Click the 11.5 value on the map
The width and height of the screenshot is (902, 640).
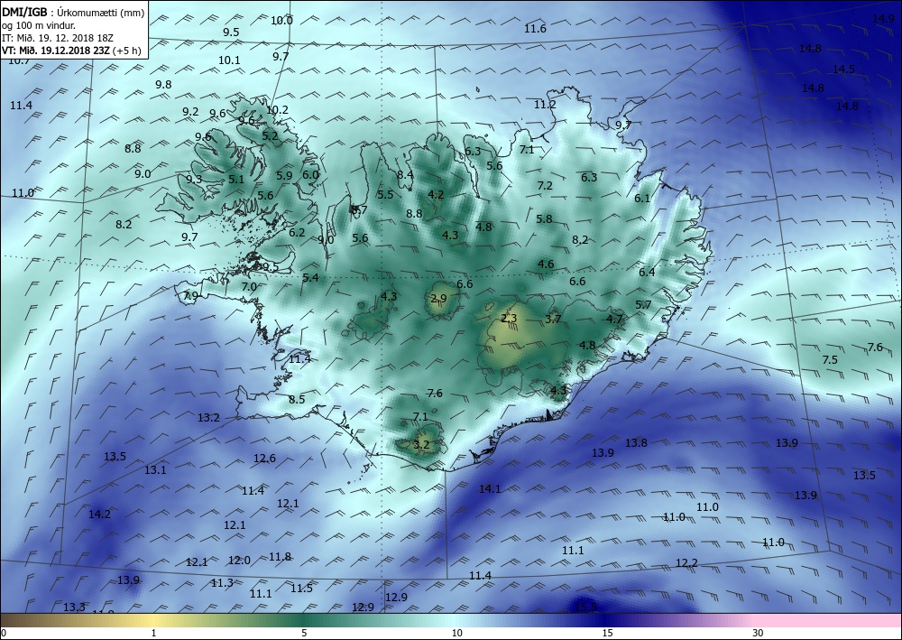[x=301, y=589]
